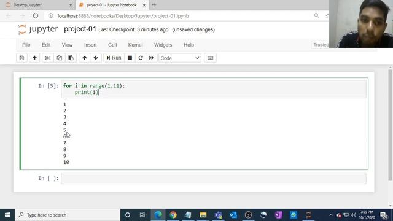This screenshot has width=393, height=221.
Task: Paste cells below using the toolbar icon
Action: click(x=71, y=58)
